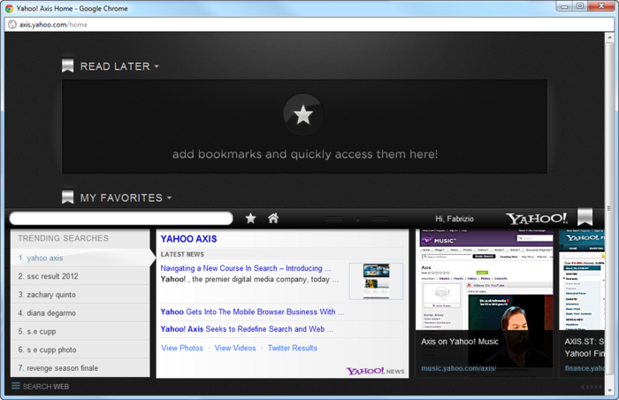
Task: Click the page icon in the address bar
Action: (x=12, y=25)
